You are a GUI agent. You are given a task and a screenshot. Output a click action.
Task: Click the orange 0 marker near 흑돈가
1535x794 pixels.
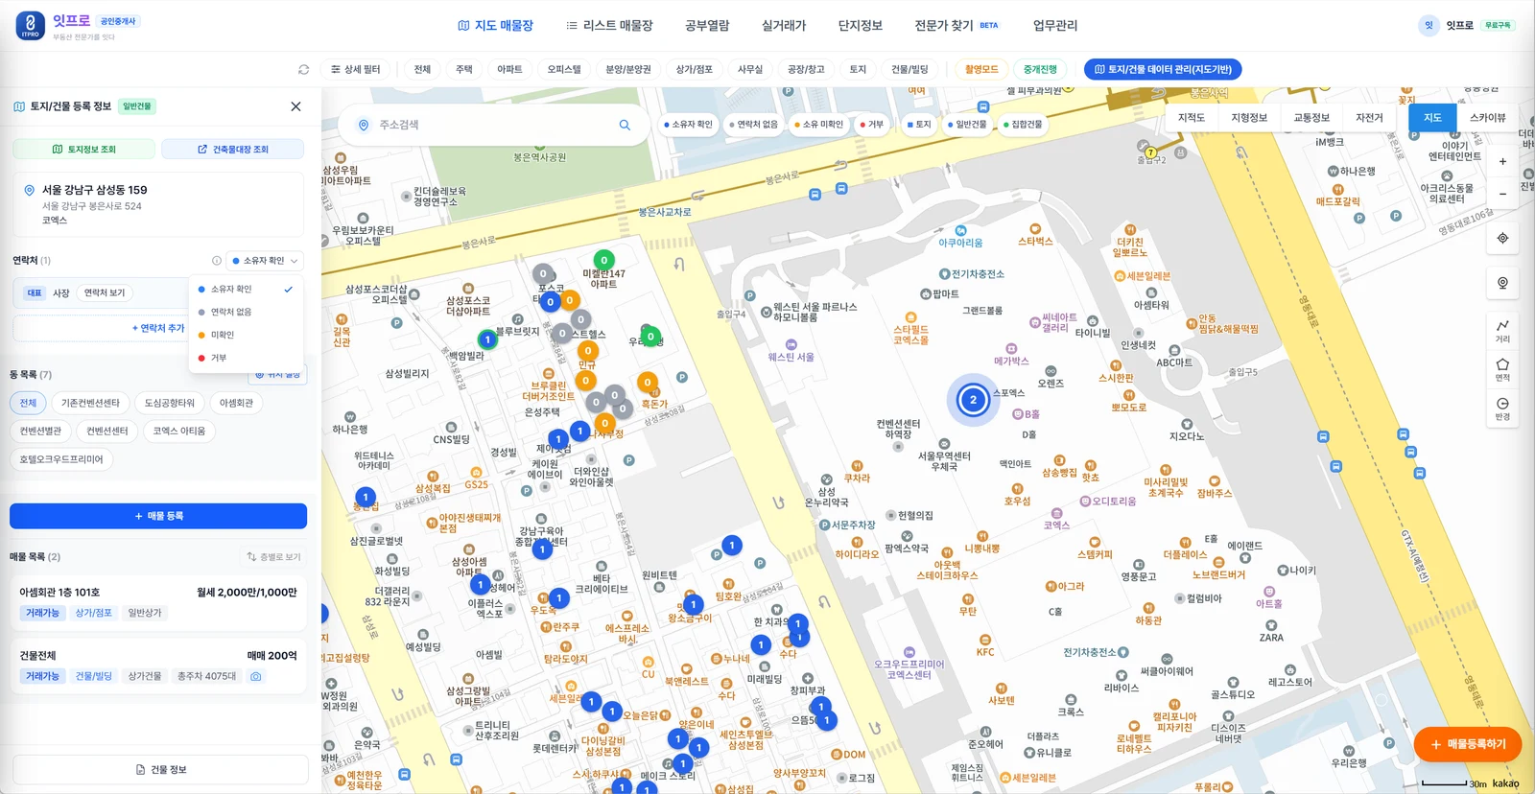click(x=648, y=383)
